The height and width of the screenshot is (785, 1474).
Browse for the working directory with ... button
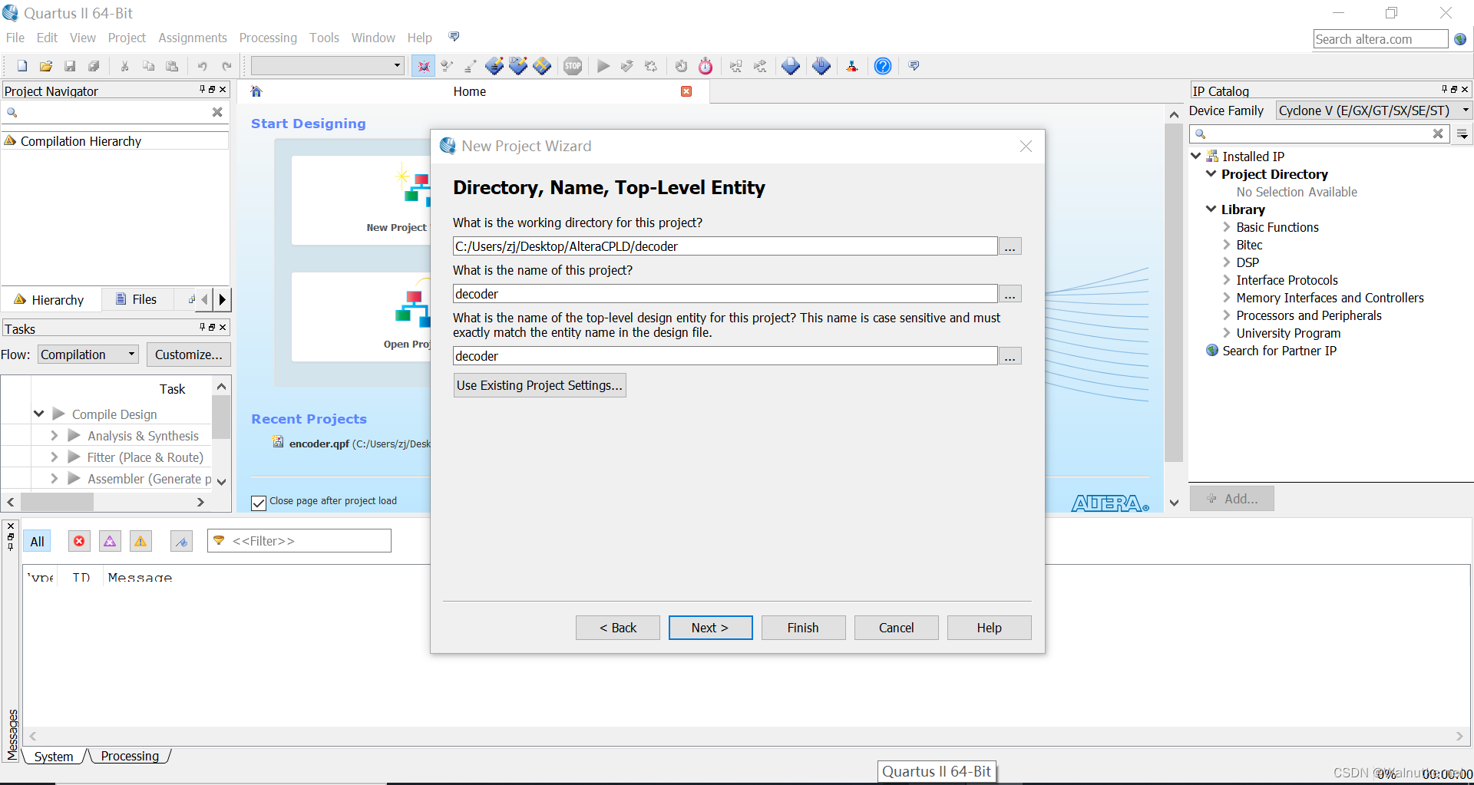[x=1010, y=246]
